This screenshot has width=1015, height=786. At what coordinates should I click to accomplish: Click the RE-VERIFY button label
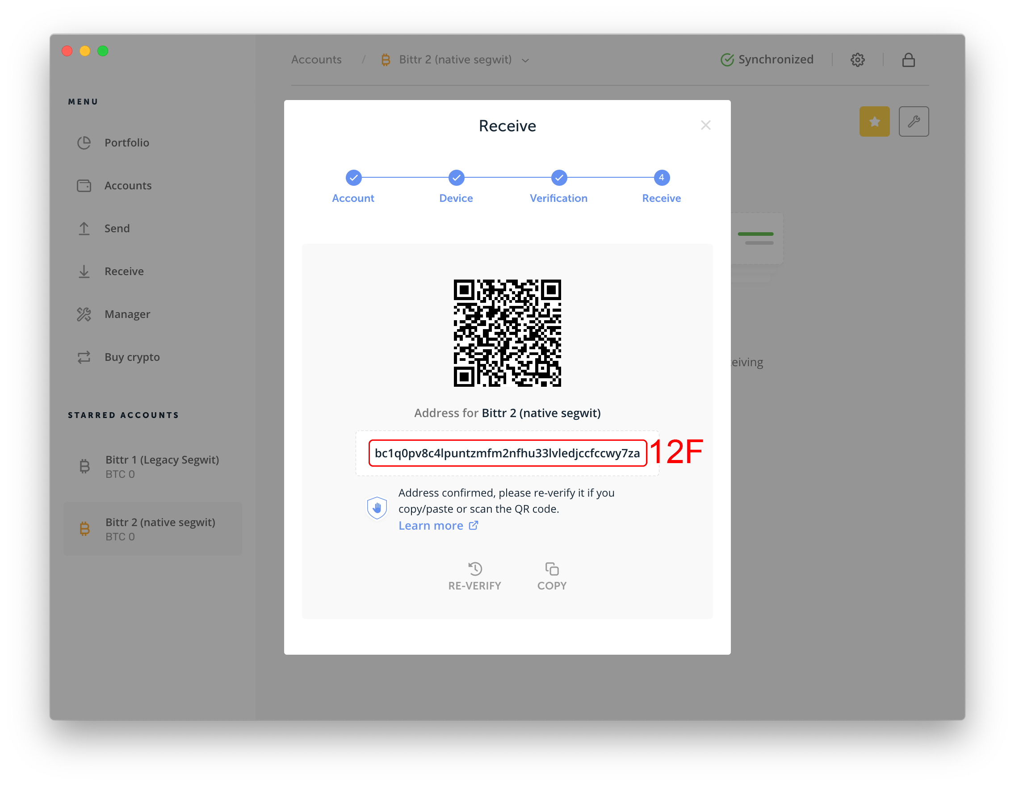click(x=474, y=586)
